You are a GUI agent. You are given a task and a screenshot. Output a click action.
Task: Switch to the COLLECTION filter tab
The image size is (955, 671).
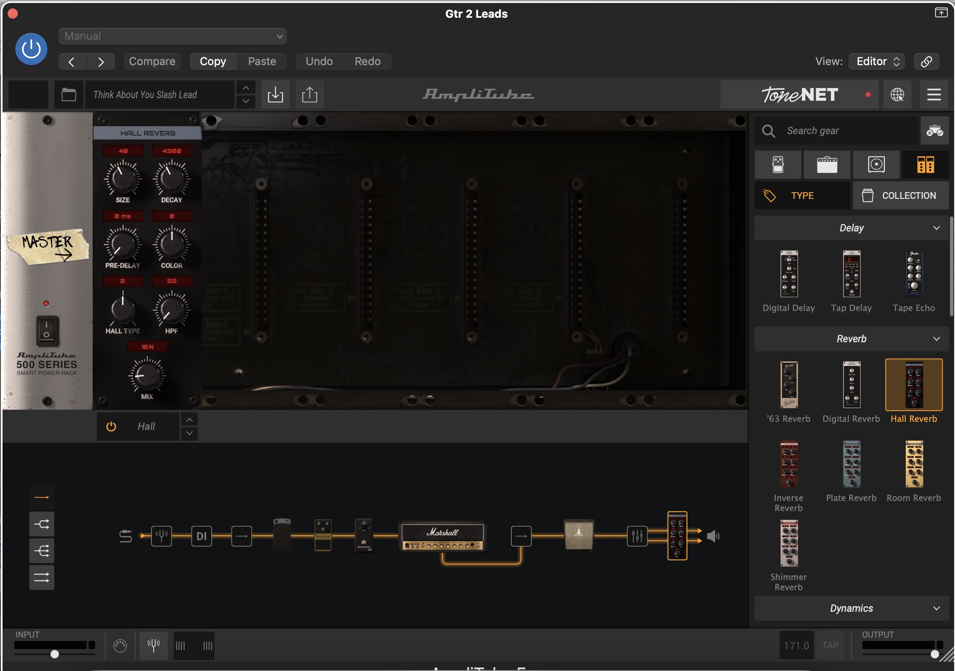tap(901, 195)
